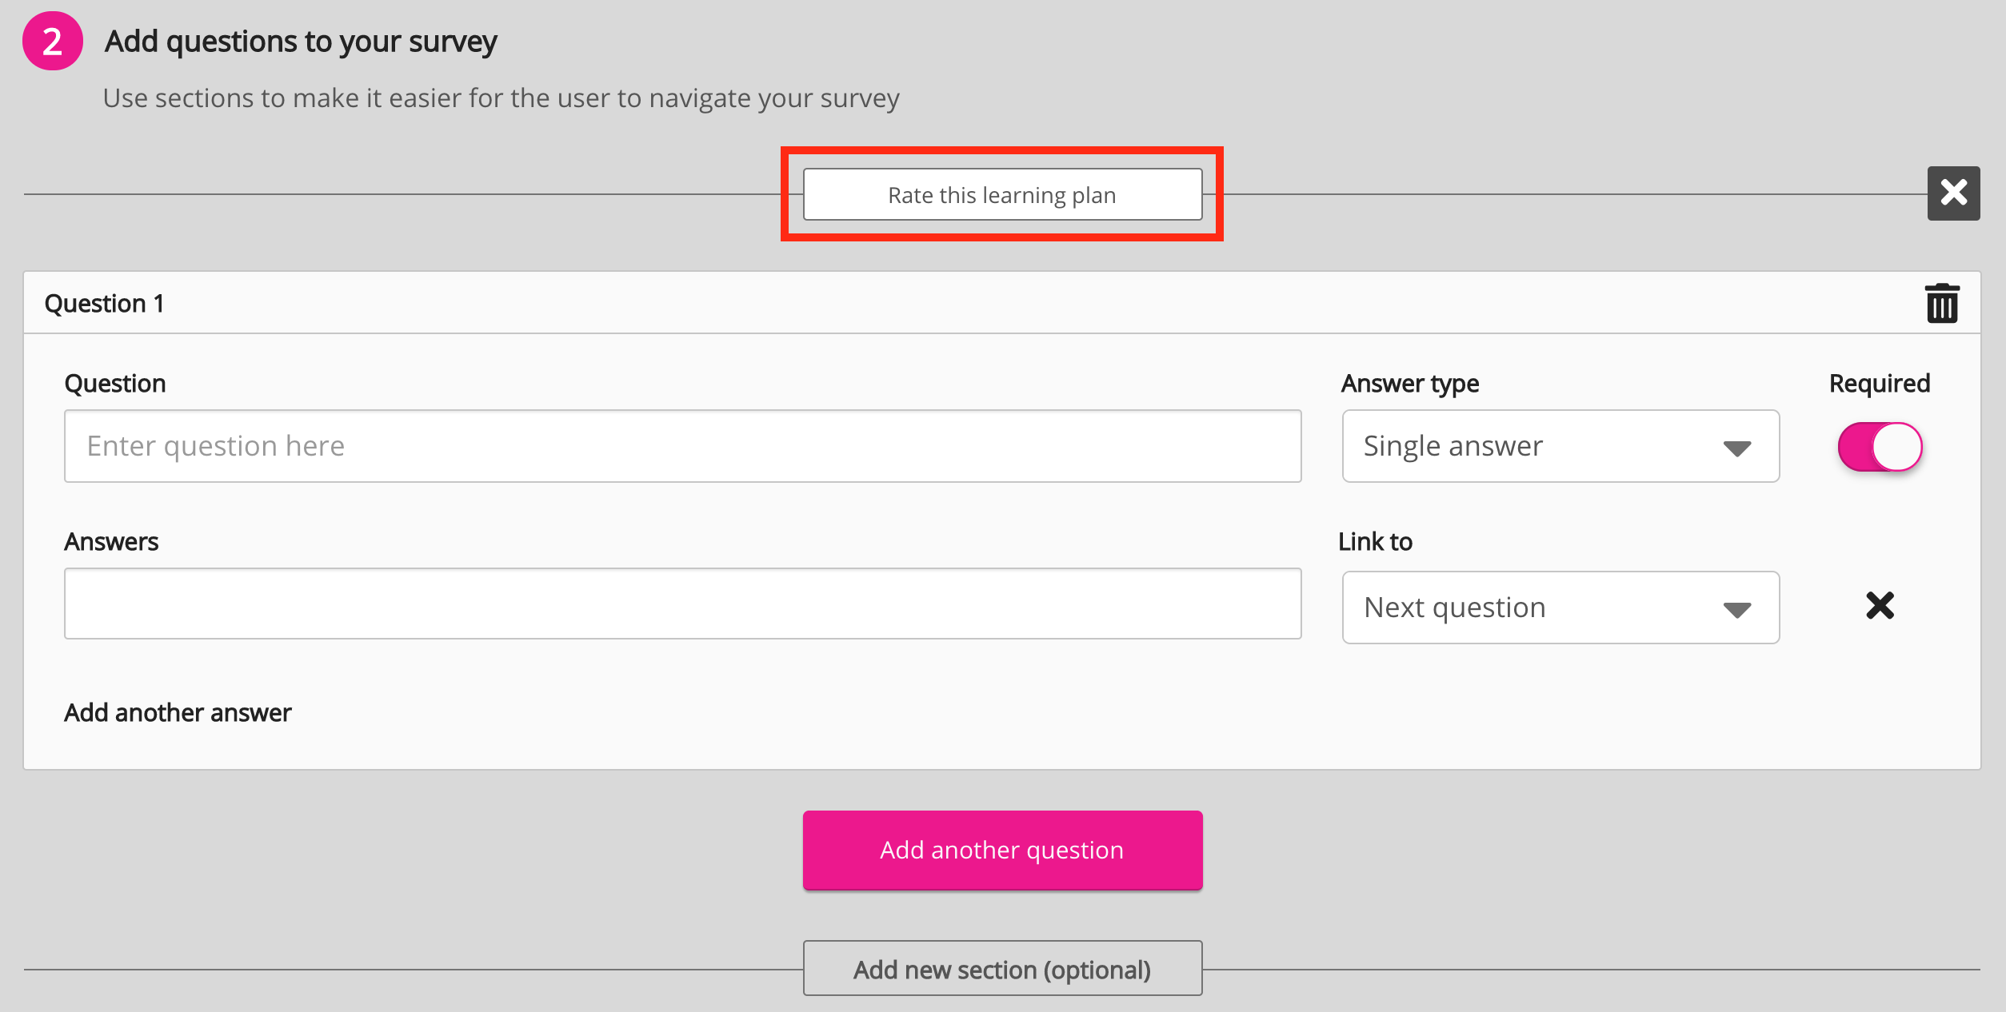Delete Question 1 with trash icon
This screenshot has width=2006, height=1012.
(x=1941, y=304)
